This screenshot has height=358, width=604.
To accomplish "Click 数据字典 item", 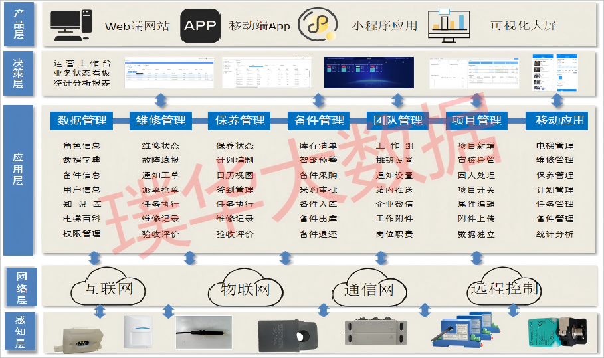I will tap(82, 160).
